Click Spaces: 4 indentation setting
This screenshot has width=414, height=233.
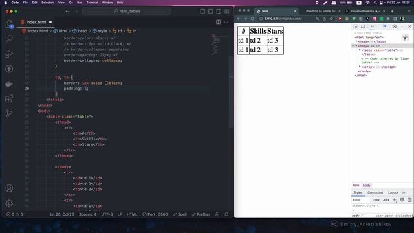(x=88, y=214)
